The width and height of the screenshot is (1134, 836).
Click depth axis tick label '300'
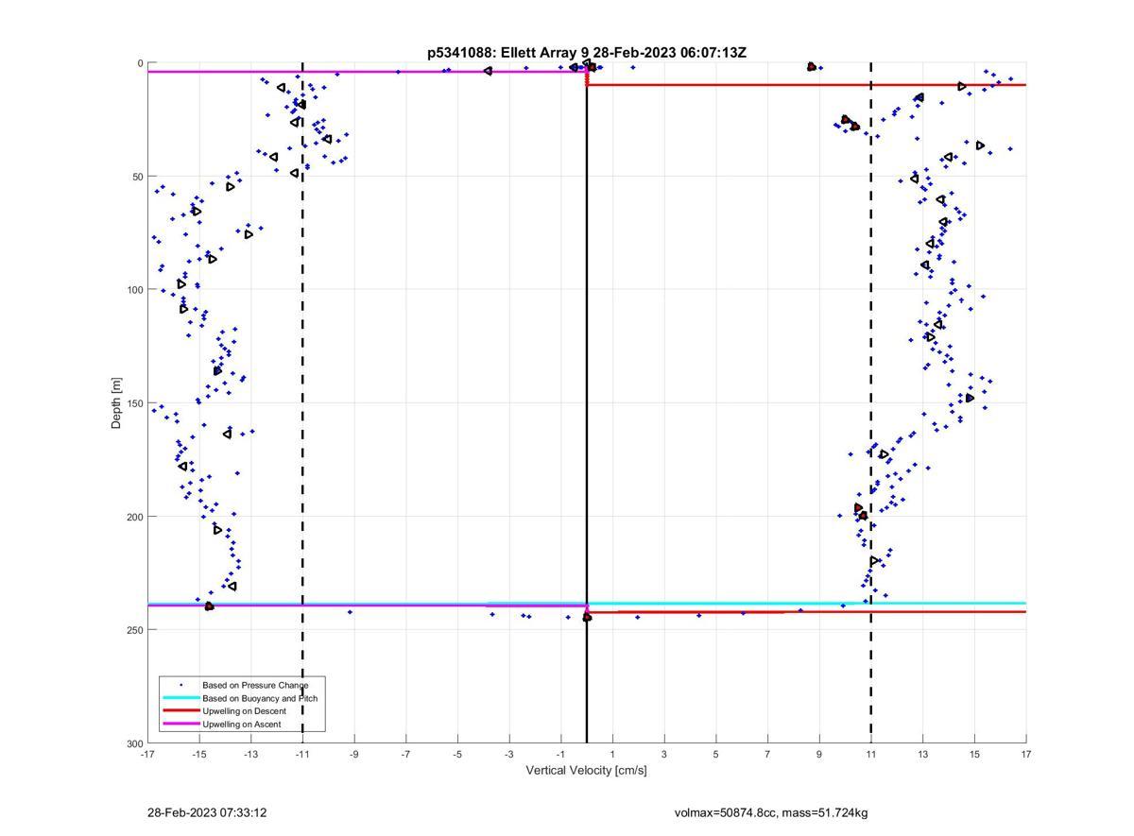tap(134, 743)
